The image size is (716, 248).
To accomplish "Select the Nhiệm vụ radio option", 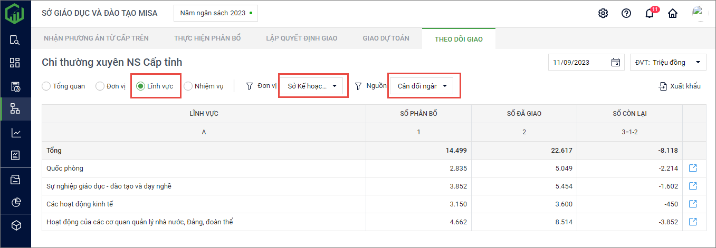I will (188, 86).
